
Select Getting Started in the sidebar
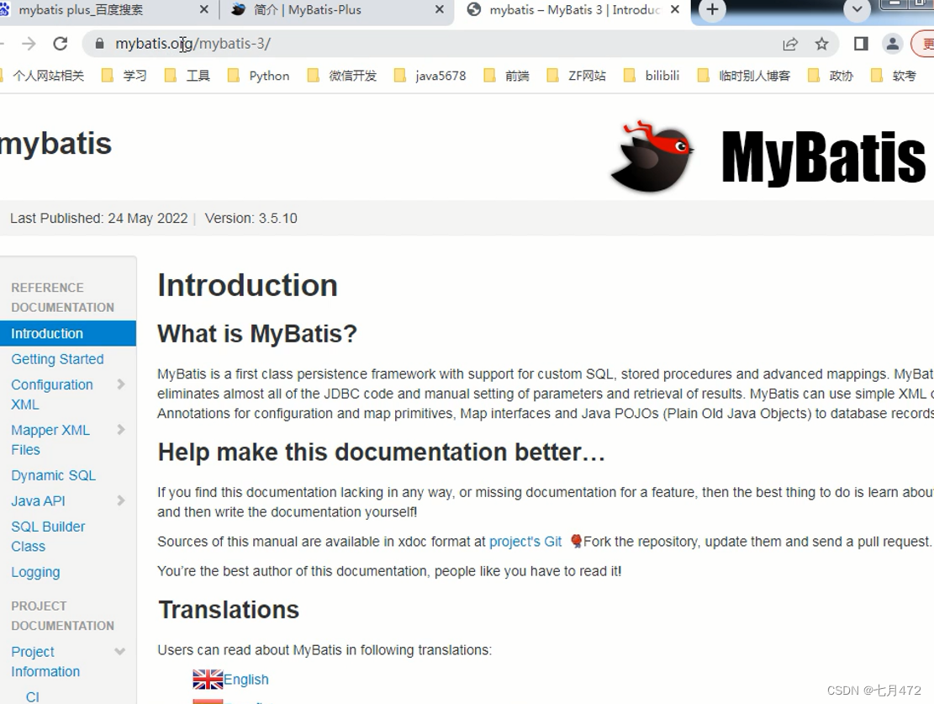(57, 359)
